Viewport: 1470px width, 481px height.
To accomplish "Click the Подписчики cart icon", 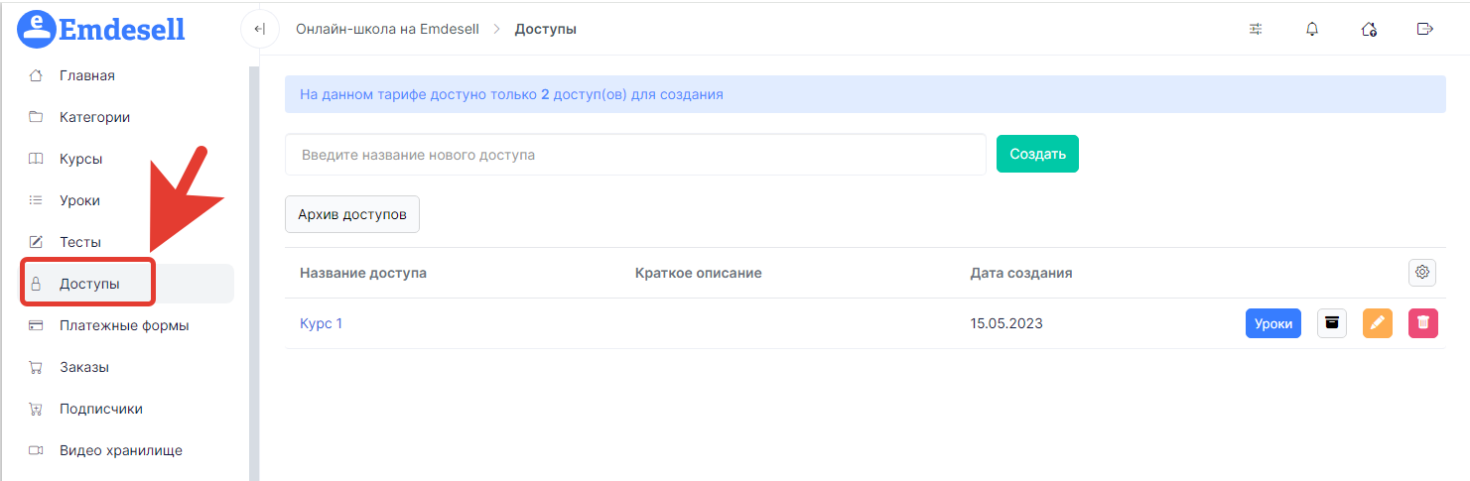I will (x=36, y=409).
